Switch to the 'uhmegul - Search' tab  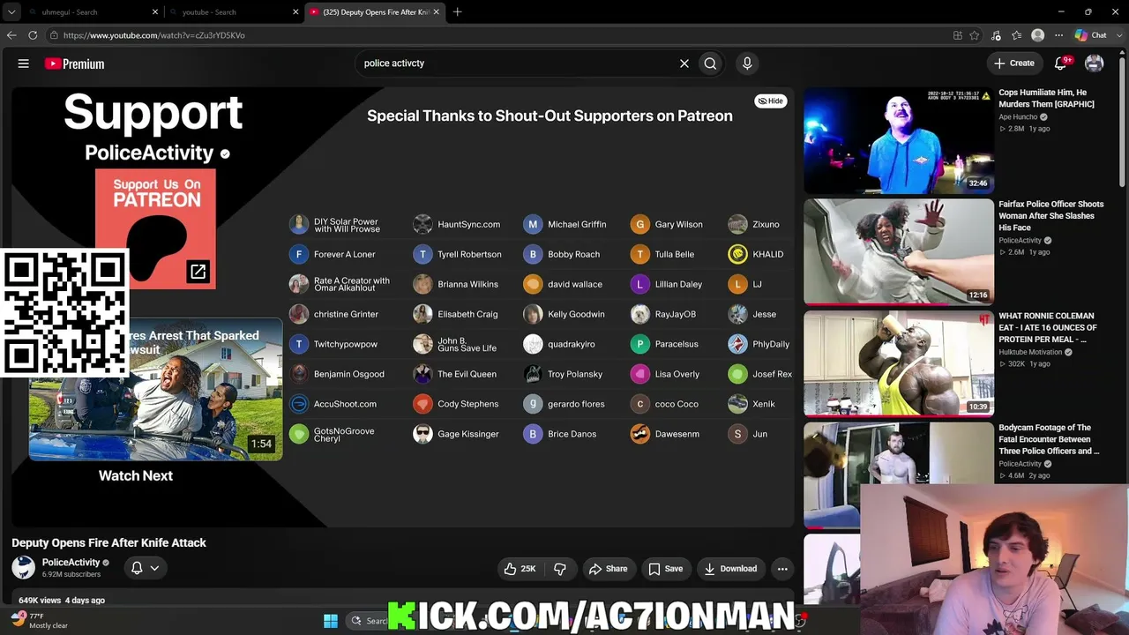(93, 12)
